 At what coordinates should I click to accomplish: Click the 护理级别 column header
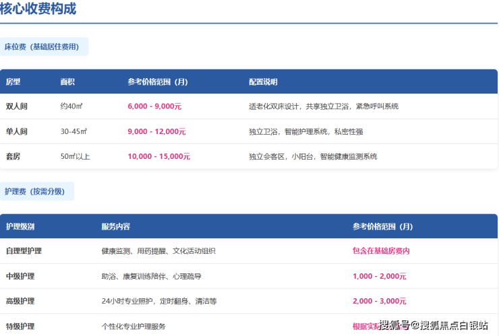20,226
